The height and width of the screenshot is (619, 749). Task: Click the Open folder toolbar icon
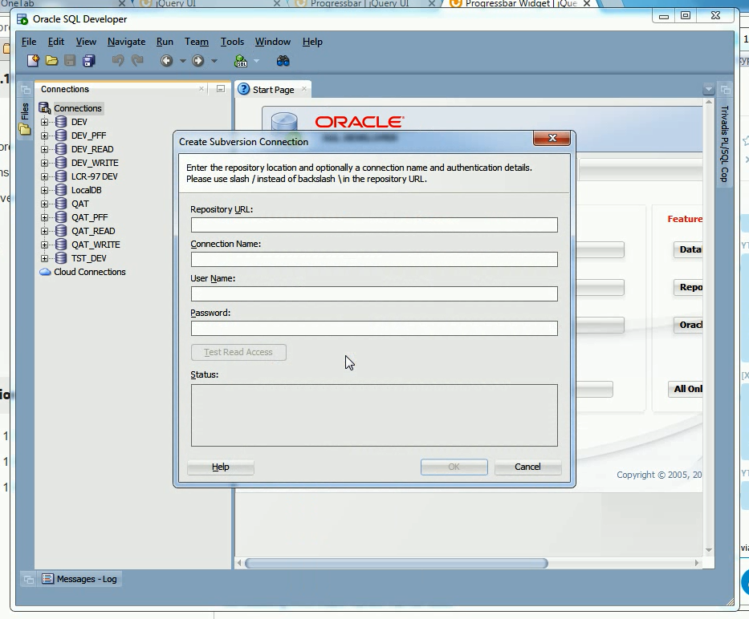51,61
